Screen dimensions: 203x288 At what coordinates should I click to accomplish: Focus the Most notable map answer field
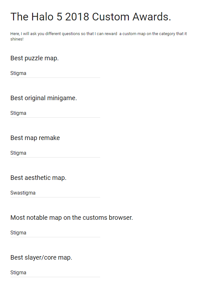coord(55,233)
